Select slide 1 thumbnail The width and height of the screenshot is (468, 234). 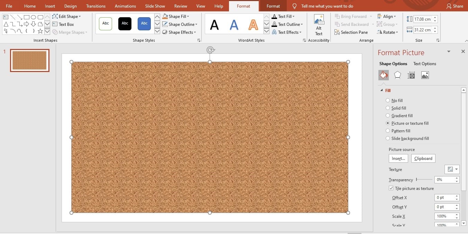coord(29,60)
